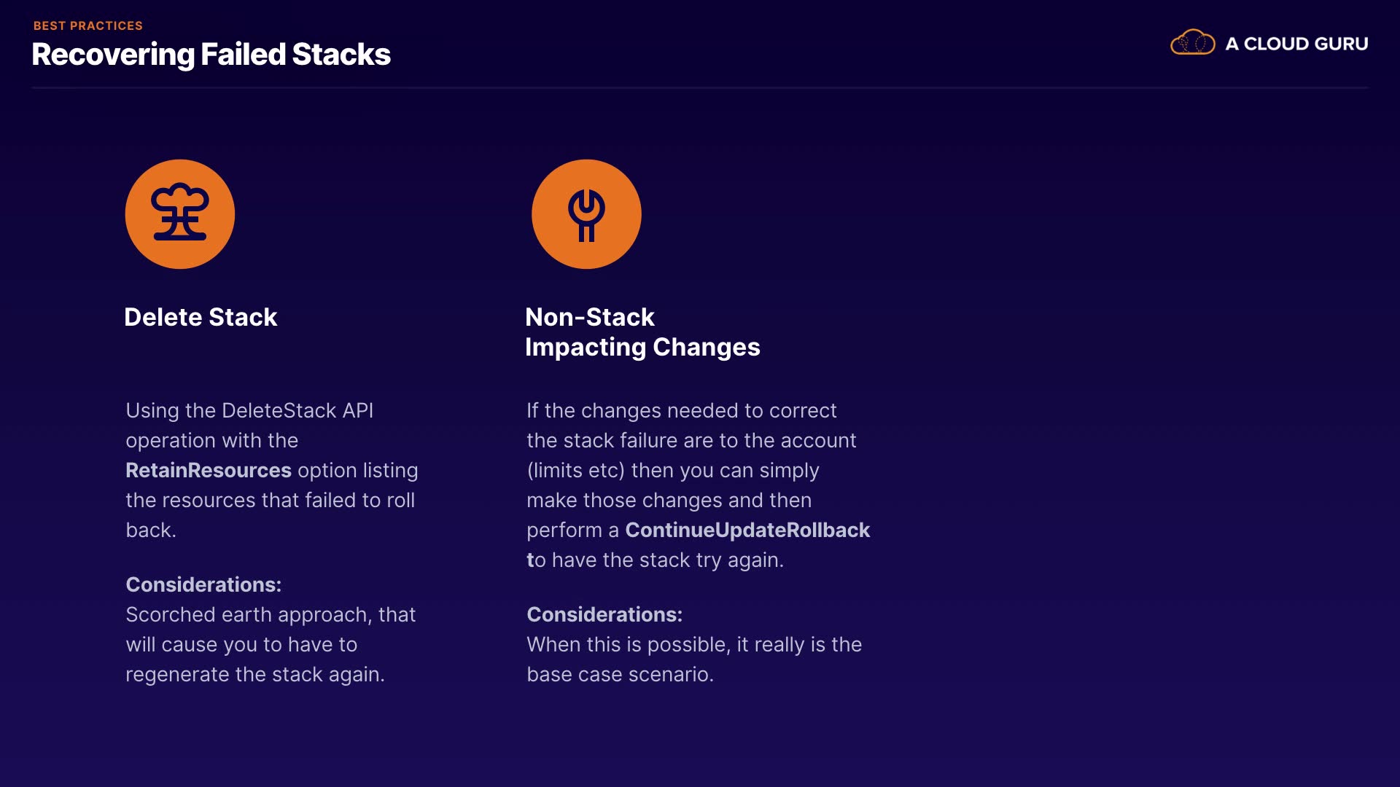Click the "to have the stack try again" line

655,560
